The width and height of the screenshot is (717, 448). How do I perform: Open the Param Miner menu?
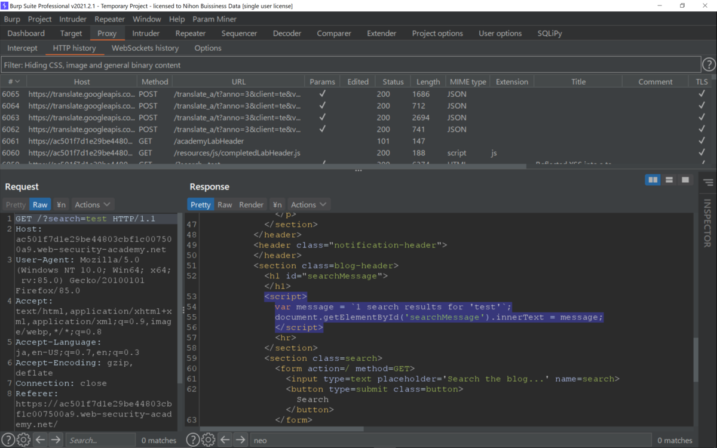tap(215, 19)
